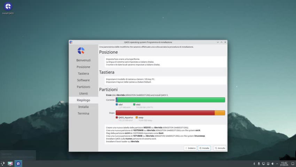The height and width of the screenshot is (167, 296).
Task: Click the orange swap partition segment
Action: pyautogui.click(x=220, y=113)
